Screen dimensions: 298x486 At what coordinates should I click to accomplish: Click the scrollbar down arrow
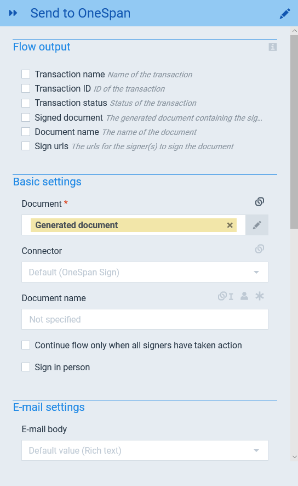pos(294,457)
